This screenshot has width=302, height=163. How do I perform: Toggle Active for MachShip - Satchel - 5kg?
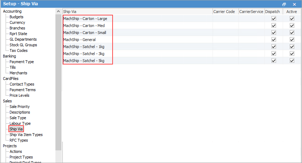[292, 61]
